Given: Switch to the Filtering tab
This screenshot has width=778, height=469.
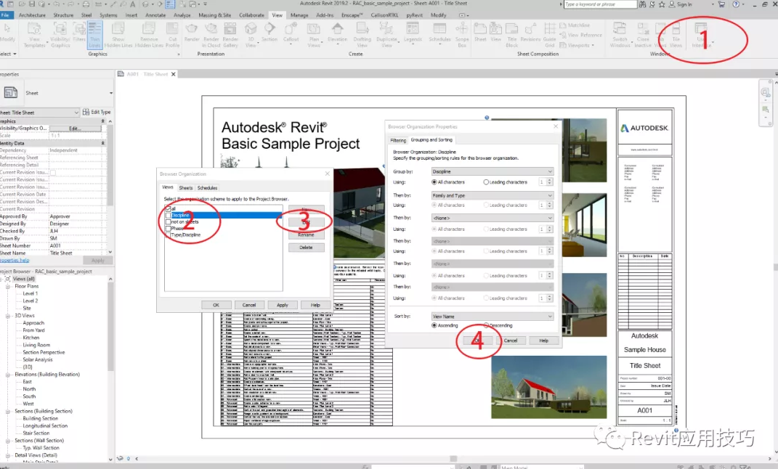Looking at the screenshot, I should [398, 139].
